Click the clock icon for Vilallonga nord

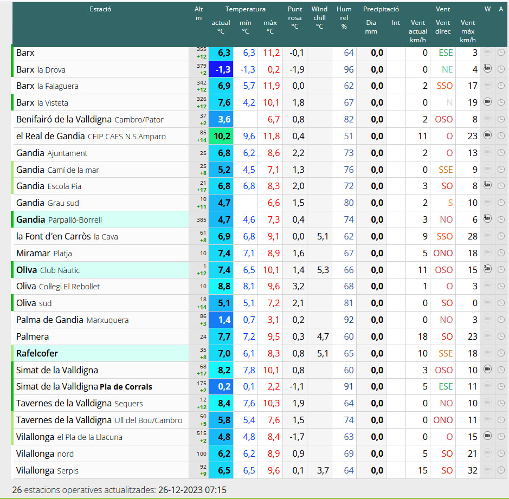tap(501, 453)
